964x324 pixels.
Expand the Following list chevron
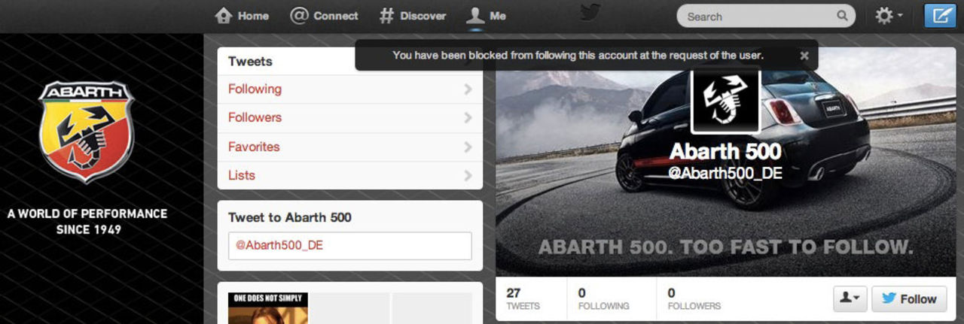468,89
